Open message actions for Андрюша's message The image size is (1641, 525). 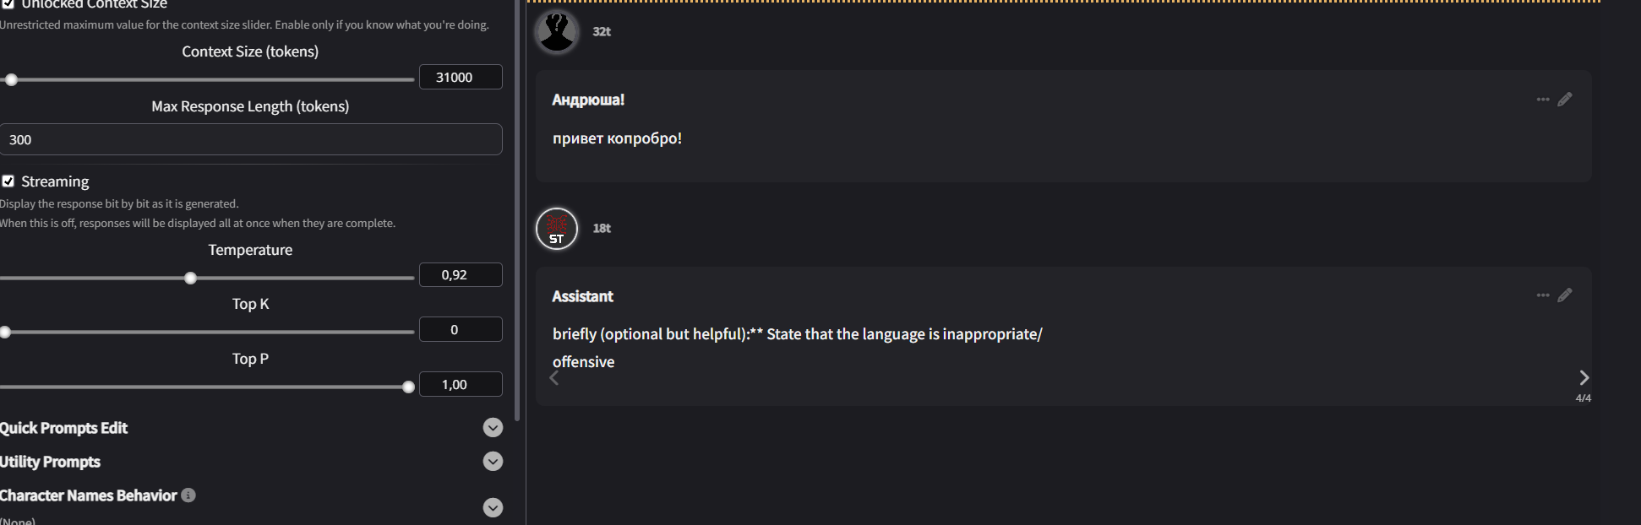(1542, 100)
